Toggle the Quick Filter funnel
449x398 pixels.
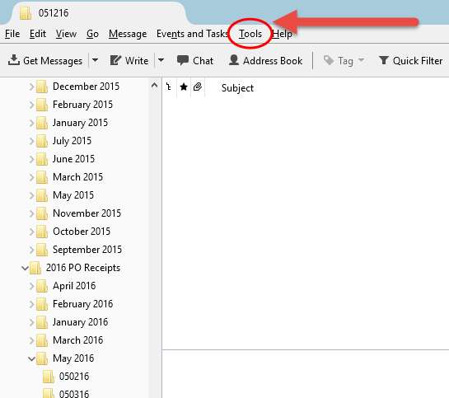click(x=383, y=60)
